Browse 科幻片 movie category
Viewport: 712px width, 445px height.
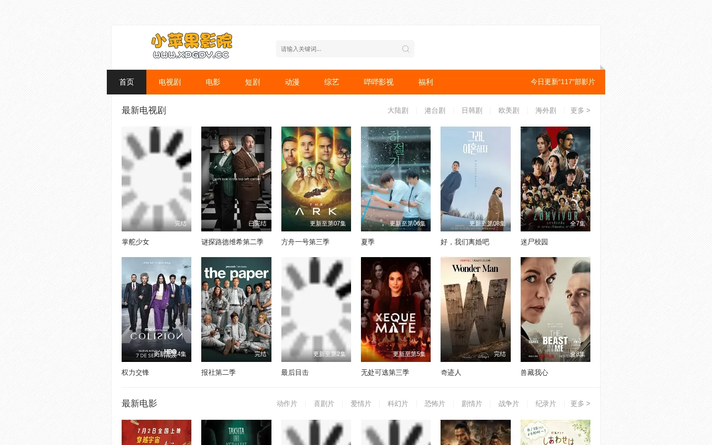tap(398, 403)
